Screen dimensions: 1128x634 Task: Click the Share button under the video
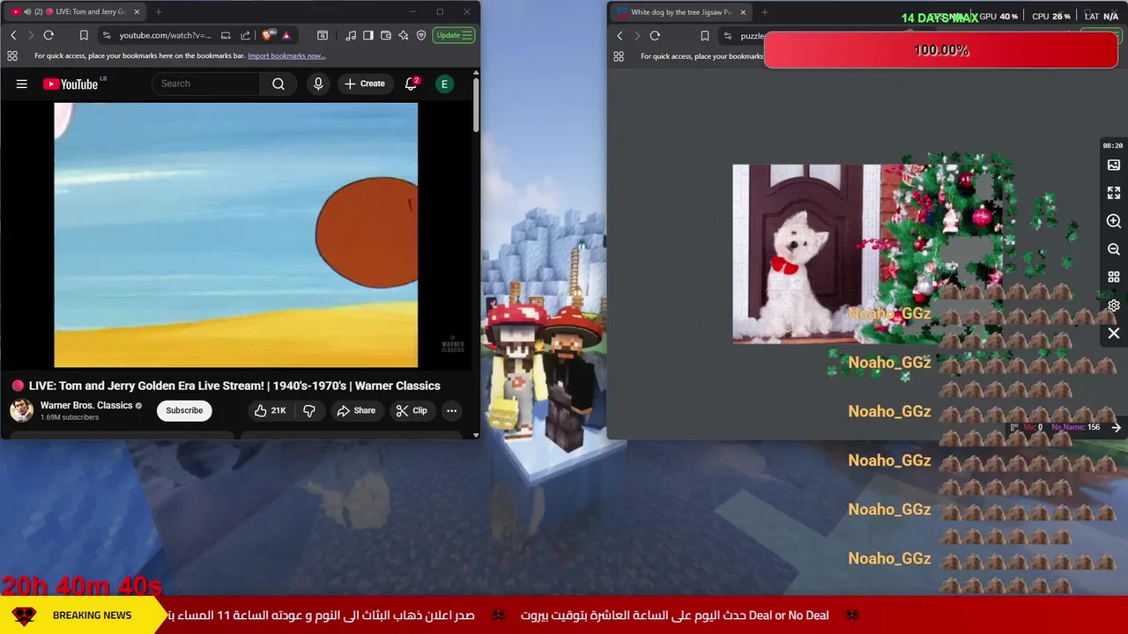(x=356, y=410)
